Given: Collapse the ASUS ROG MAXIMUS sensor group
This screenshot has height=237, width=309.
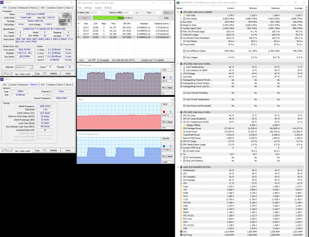Looking at the screenshot, I should (178, 167).
